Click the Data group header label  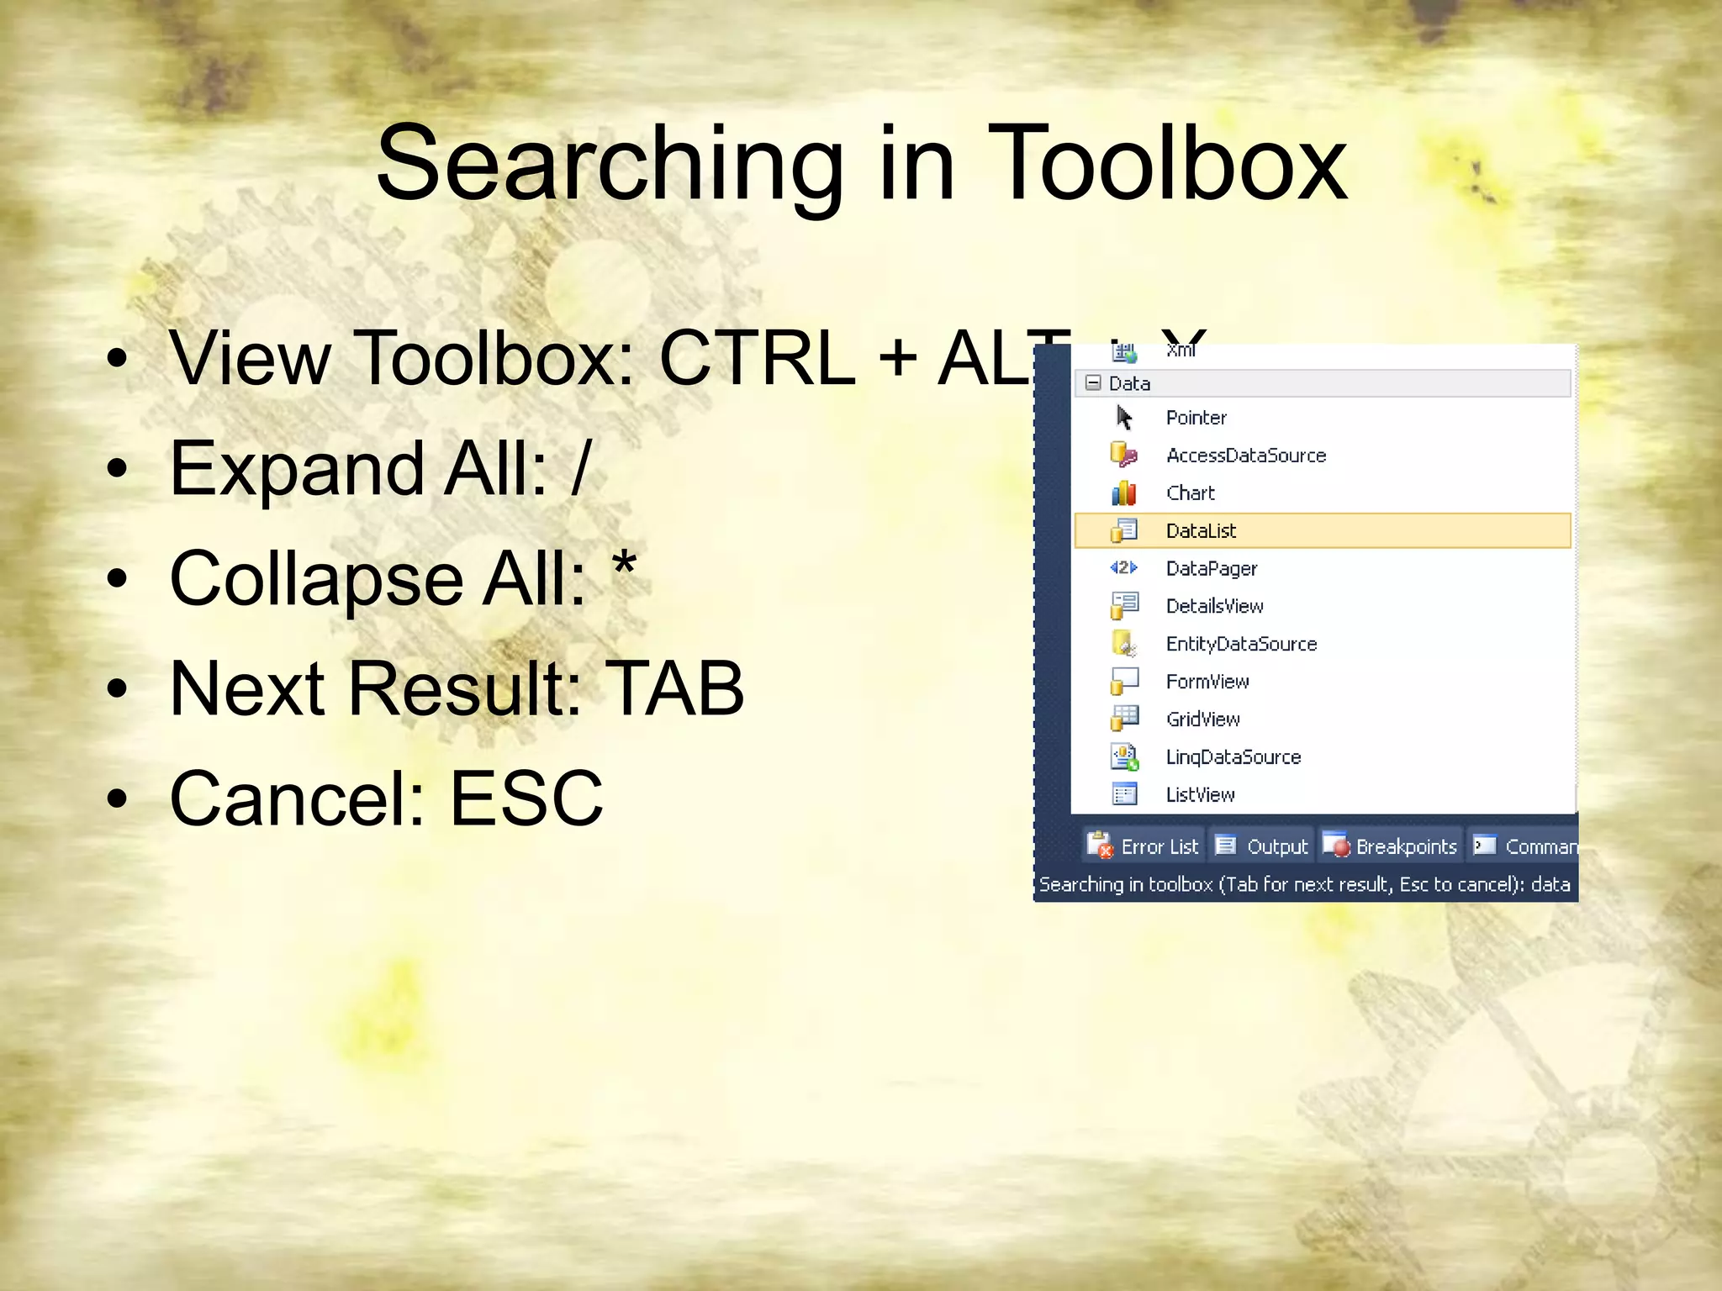[x=1129, y=383]
